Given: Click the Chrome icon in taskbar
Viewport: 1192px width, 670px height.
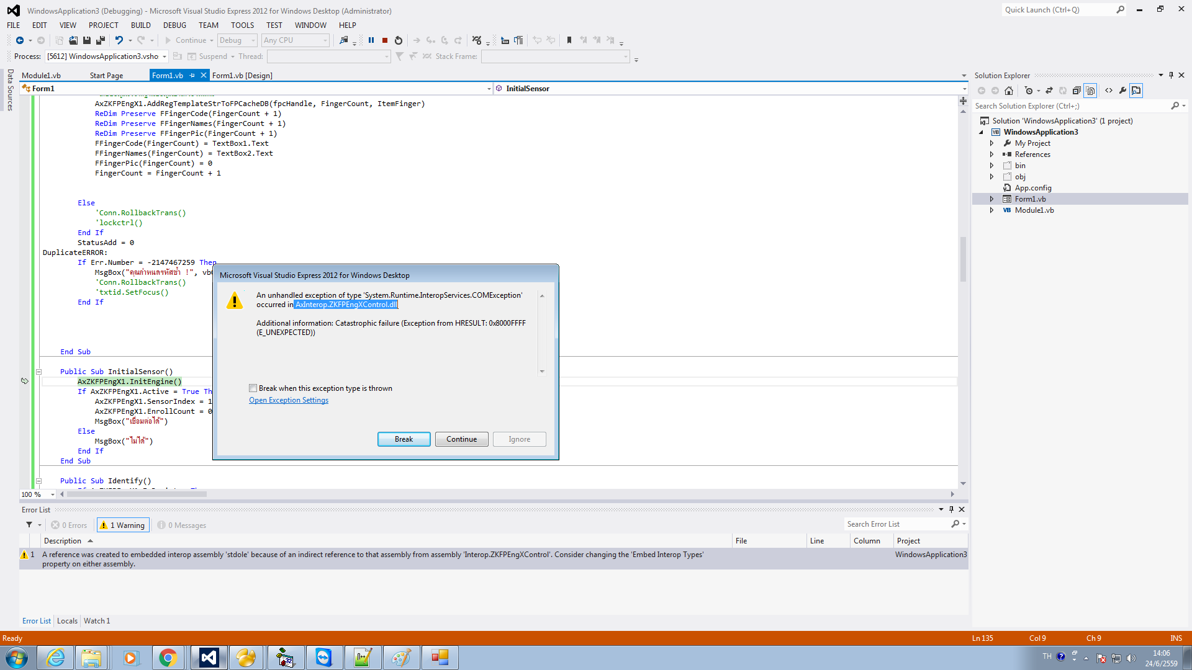Looking at the screenshot, I should pos(168,658).
